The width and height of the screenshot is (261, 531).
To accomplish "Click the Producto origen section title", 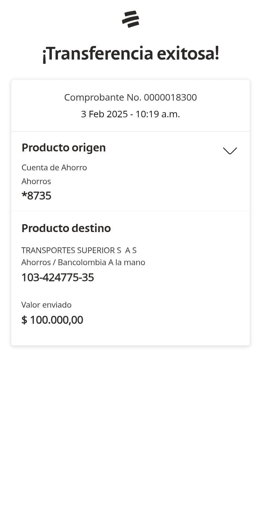I will coord(64,147).
